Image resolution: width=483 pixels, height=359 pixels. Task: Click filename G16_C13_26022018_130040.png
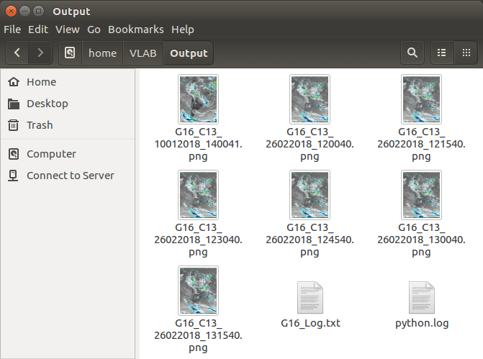(421, 240)
